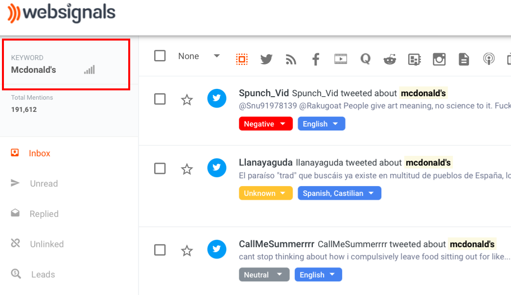Click the Unread paper plane icon
This screenshot has width=511, height=295.
[15, 183]
